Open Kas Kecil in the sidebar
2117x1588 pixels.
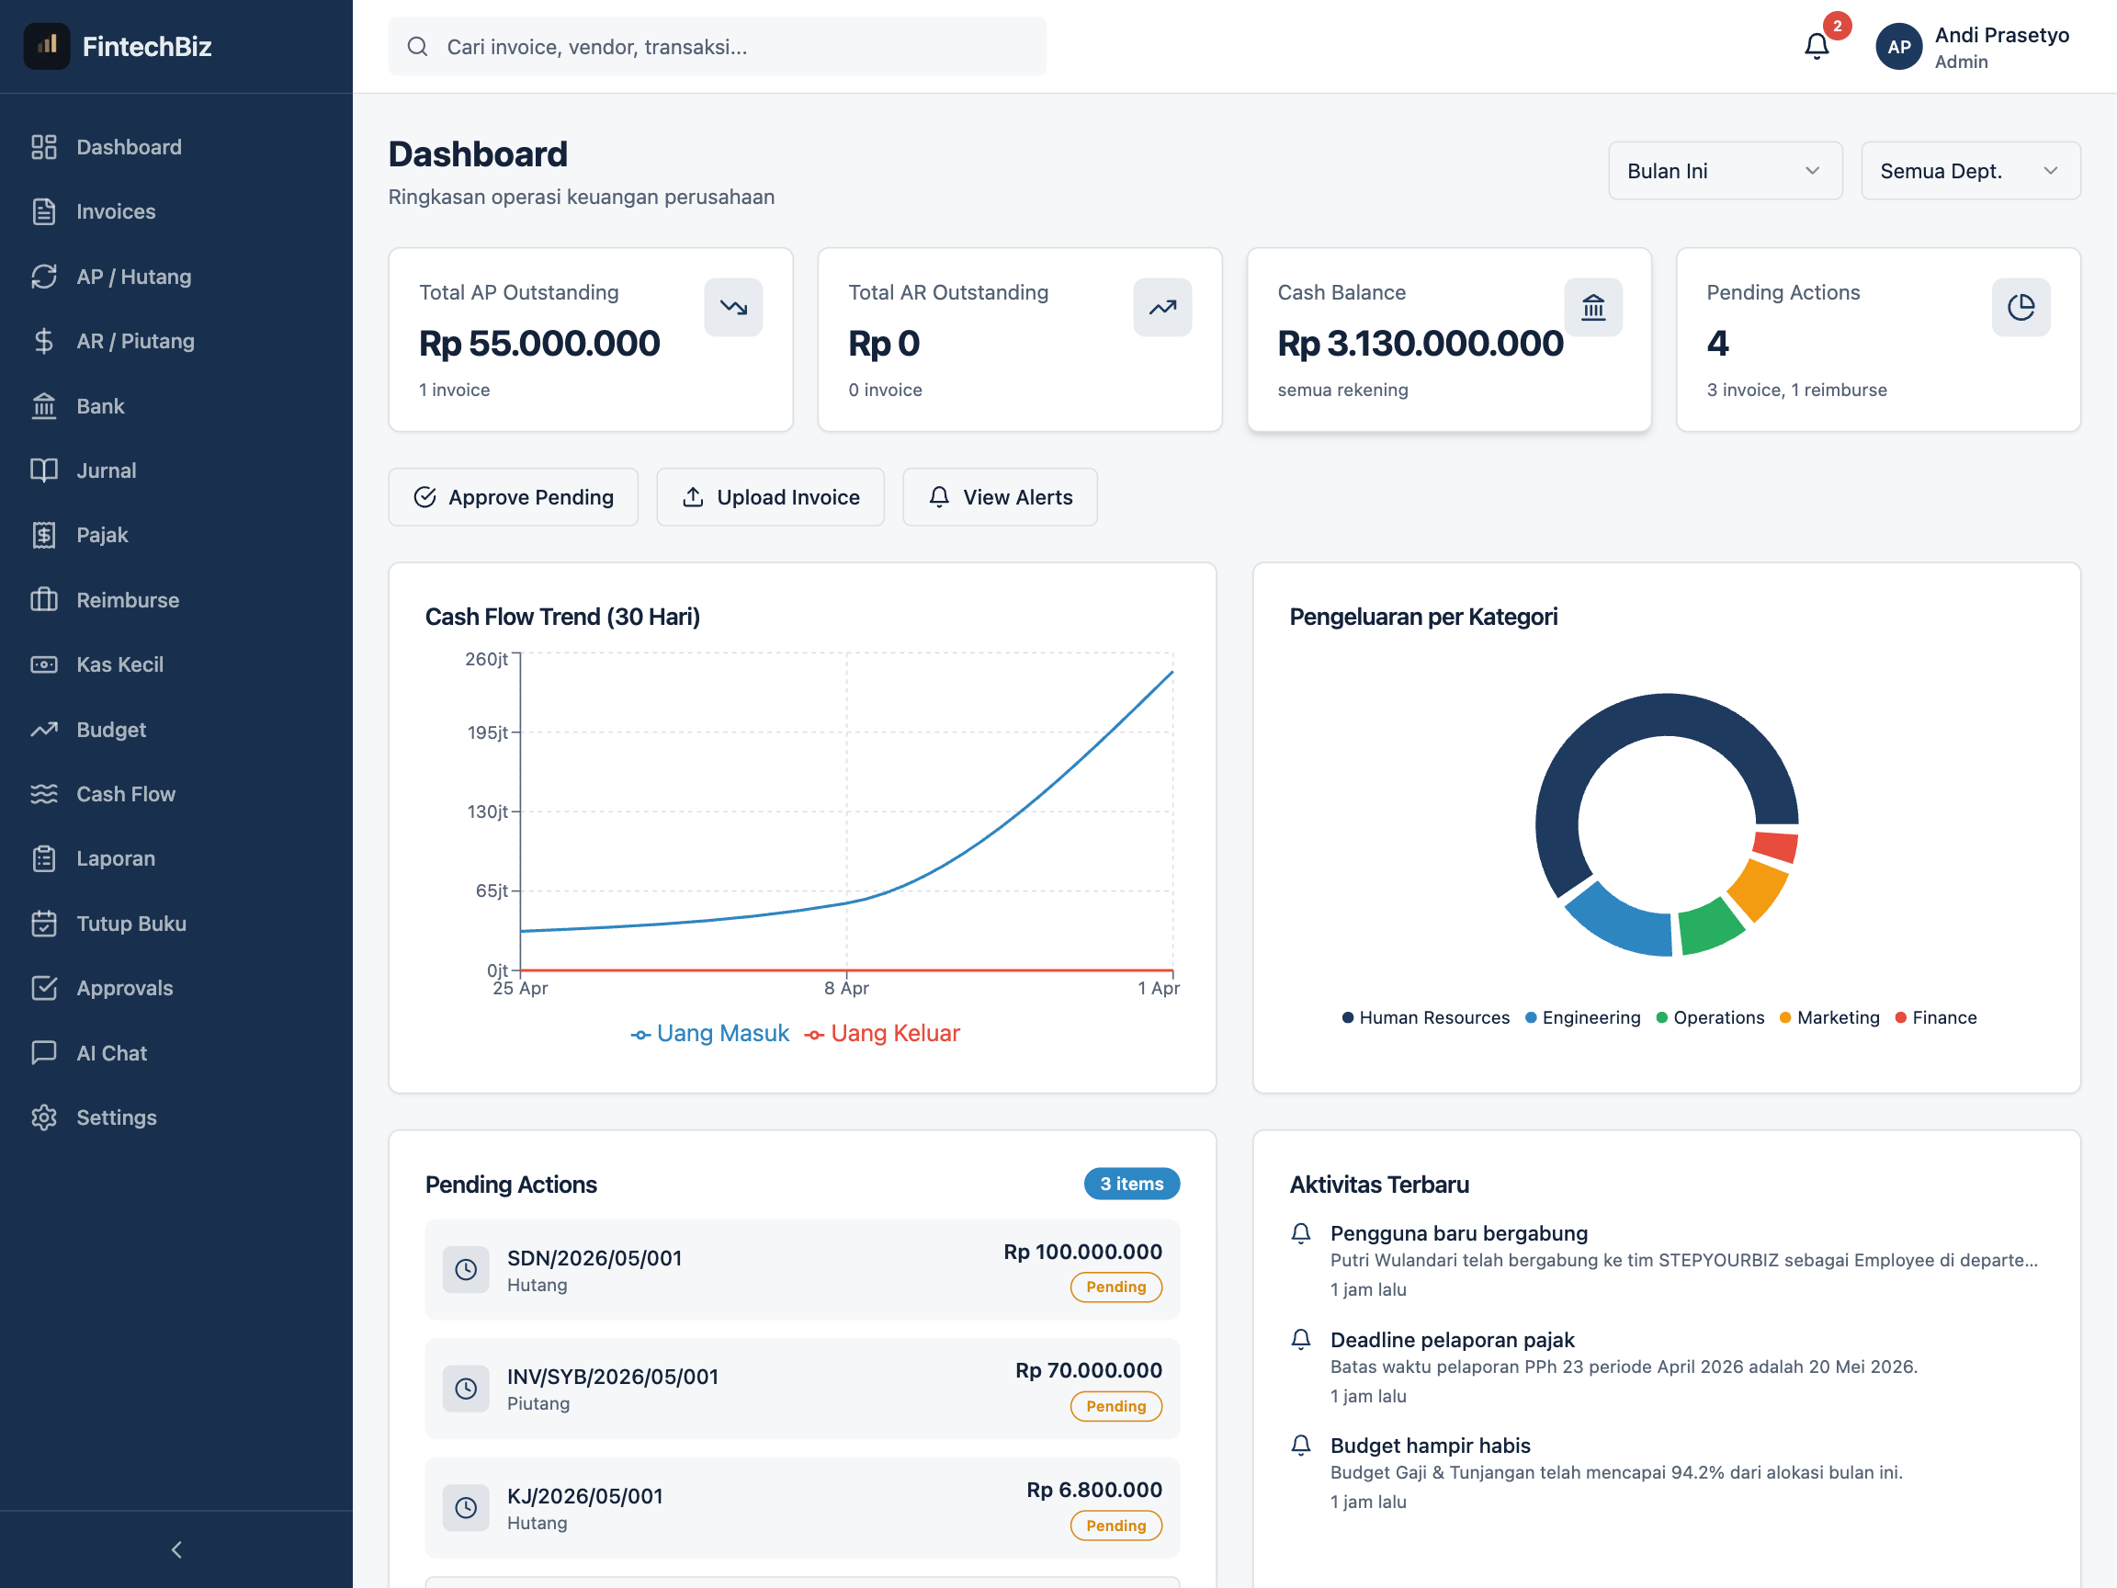click(x=176, y=664)
